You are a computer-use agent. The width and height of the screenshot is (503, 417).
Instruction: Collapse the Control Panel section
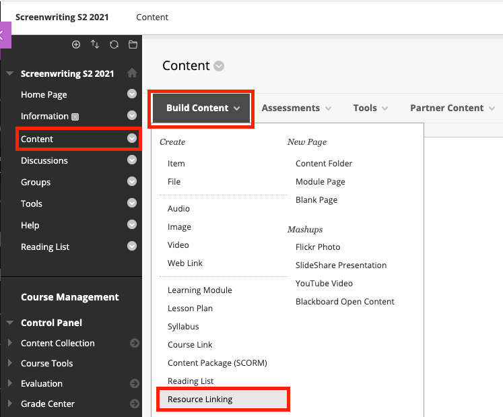click(9, 323)
